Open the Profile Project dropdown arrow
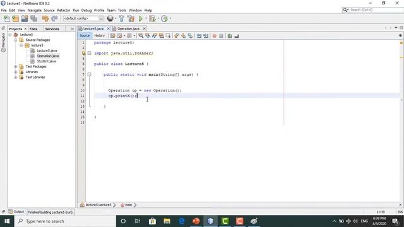 coord(170,18)
